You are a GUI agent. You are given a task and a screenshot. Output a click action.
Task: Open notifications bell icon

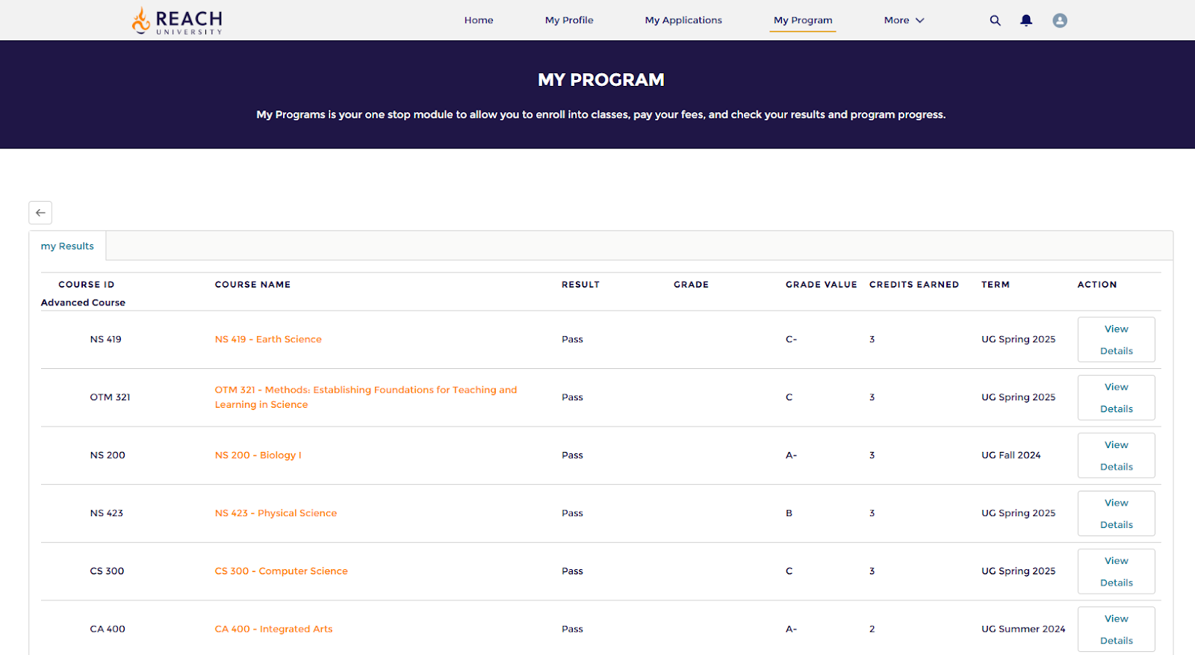[x=1026, y=20]
